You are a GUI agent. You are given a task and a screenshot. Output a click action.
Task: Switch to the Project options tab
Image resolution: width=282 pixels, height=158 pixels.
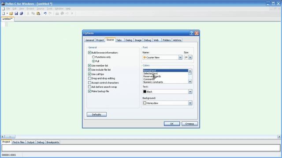[100, 40]
